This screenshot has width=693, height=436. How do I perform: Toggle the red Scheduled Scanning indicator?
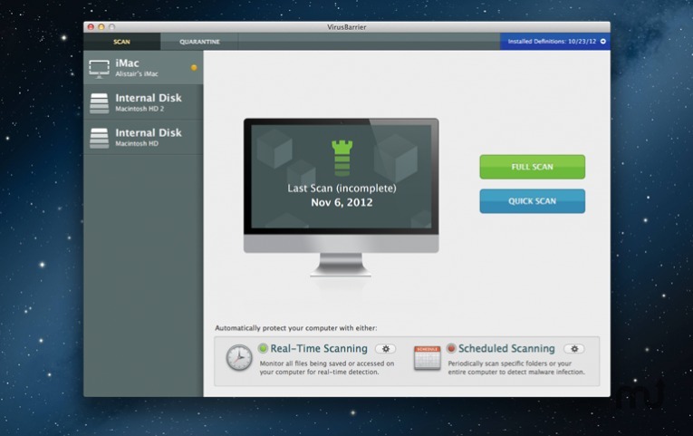(x=451, y=348)
